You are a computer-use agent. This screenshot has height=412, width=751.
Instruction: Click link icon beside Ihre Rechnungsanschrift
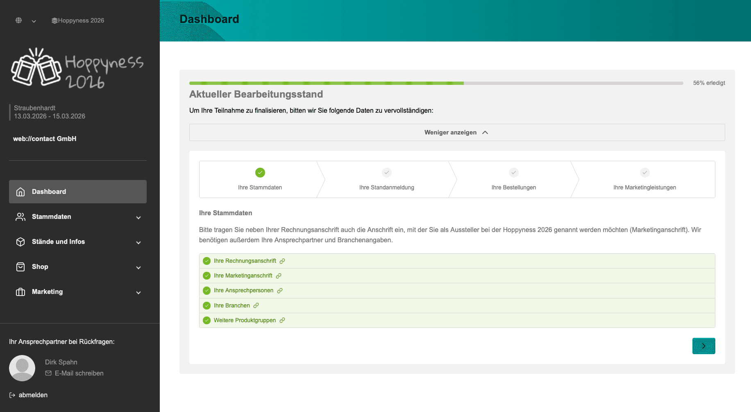click(x=282, y=261)
